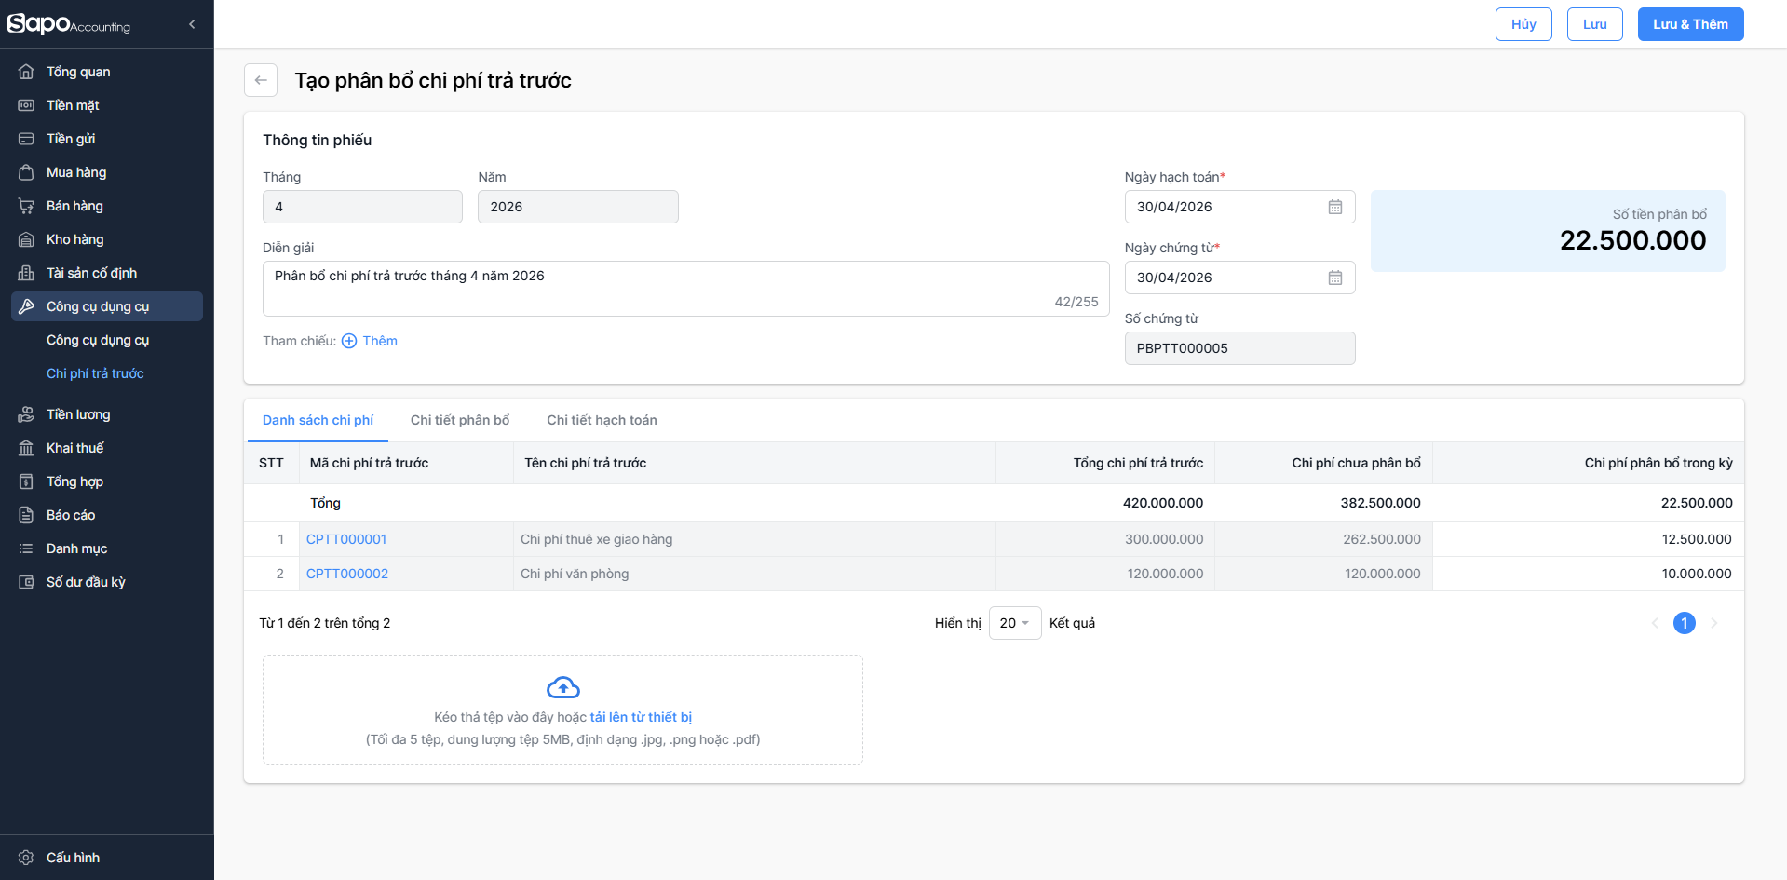
Task: Open the Ngày chứng từ calendar picker
Action: click(1334, 278)
